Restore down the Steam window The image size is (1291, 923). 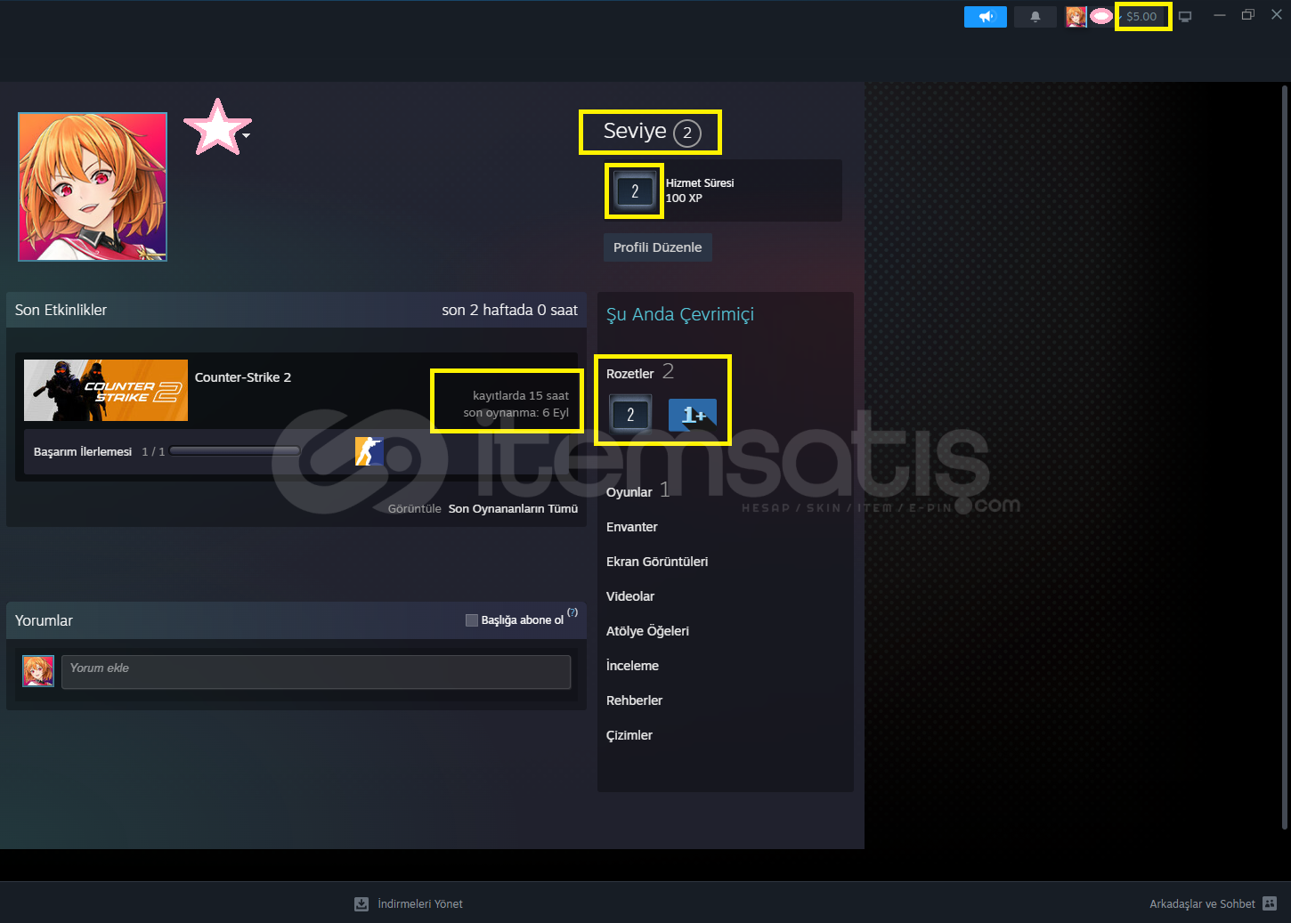(1248, 15)
